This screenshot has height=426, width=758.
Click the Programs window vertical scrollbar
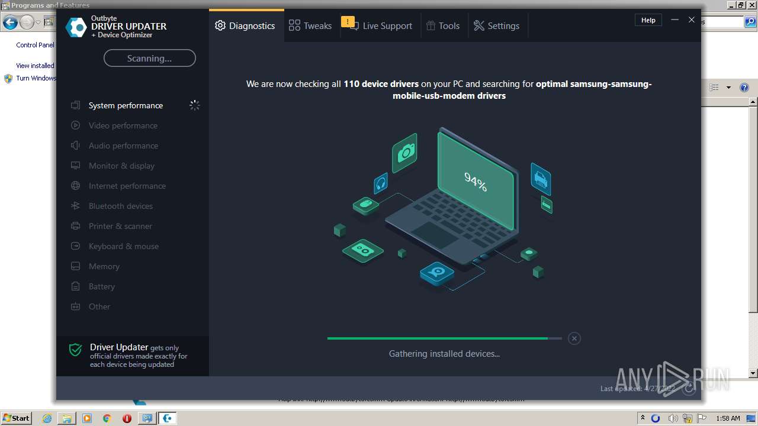pos(753,238)
